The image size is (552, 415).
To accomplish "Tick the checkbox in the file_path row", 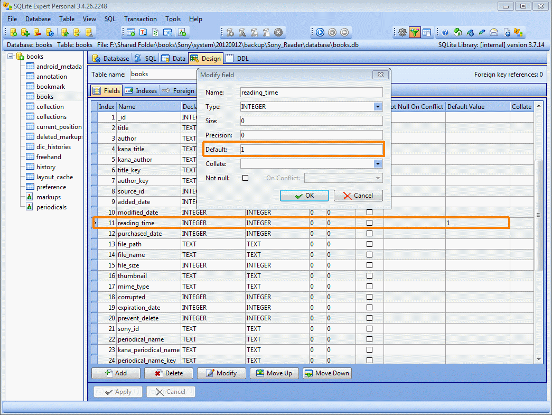I will pos(369,244).
